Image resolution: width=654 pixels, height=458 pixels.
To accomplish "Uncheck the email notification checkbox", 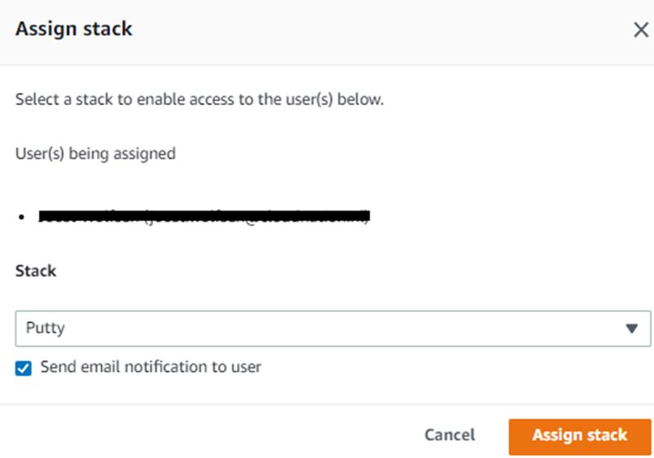I will [24, 368].
